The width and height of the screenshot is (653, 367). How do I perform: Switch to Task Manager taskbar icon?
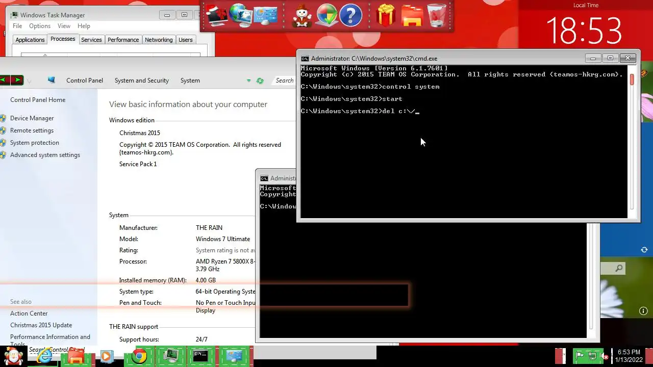pyautogui.click(x=170, y=356)
